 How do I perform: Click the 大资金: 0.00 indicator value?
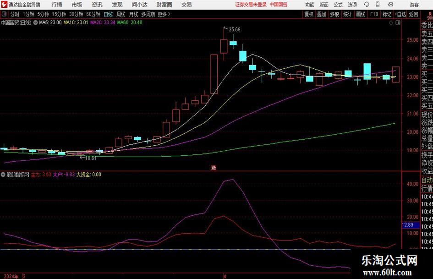pyautogui.click(x=88, y=175)
